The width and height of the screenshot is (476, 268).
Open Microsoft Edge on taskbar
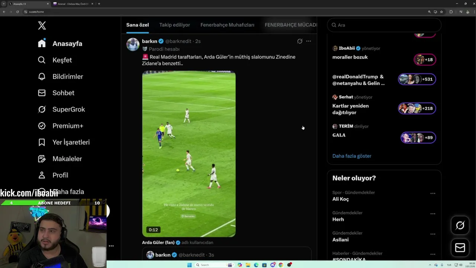click(256, 265)
